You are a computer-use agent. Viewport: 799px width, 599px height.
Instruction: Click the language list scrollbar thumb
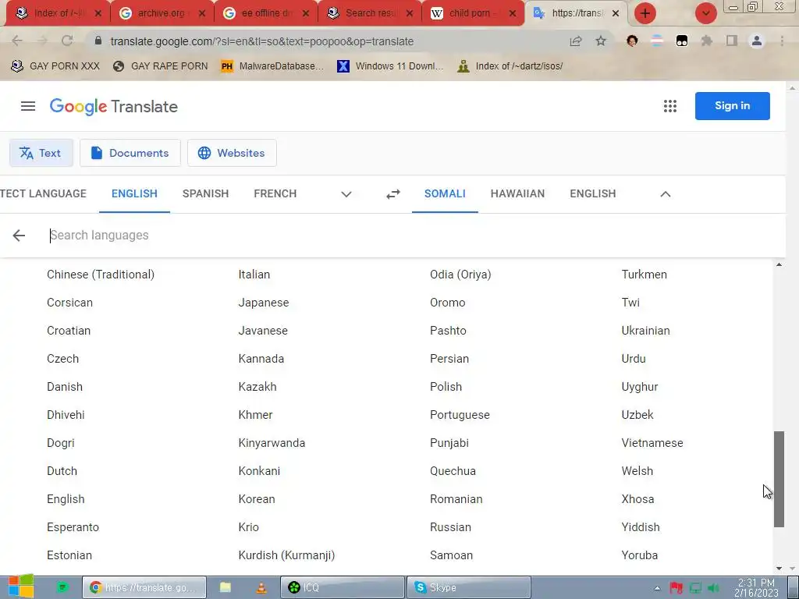[x=779, y=479]
